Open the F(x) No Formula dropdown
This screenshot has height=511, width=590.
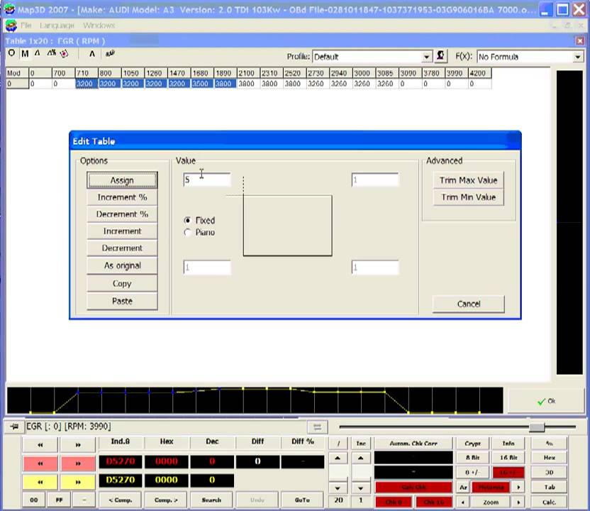[577, 57]
